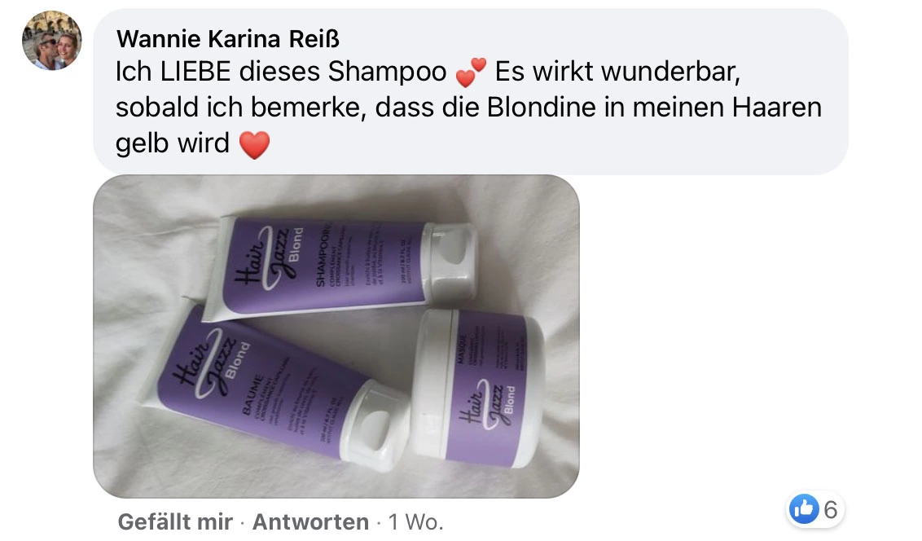Viewport: 922px width, 541px height.
Task: Reply using the Antworten link
Action: pos(310,521)
